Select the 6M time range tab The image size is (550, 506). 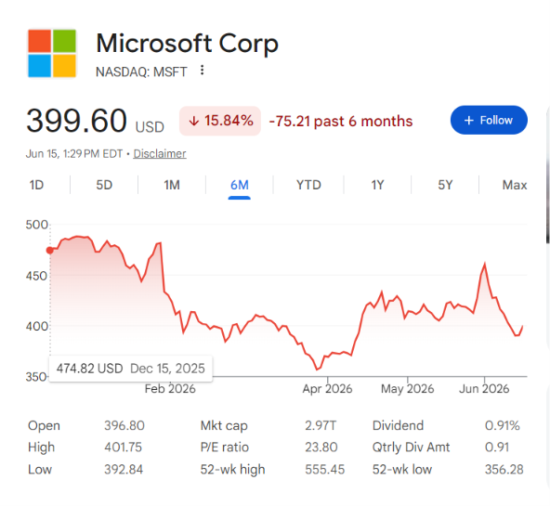239,185
